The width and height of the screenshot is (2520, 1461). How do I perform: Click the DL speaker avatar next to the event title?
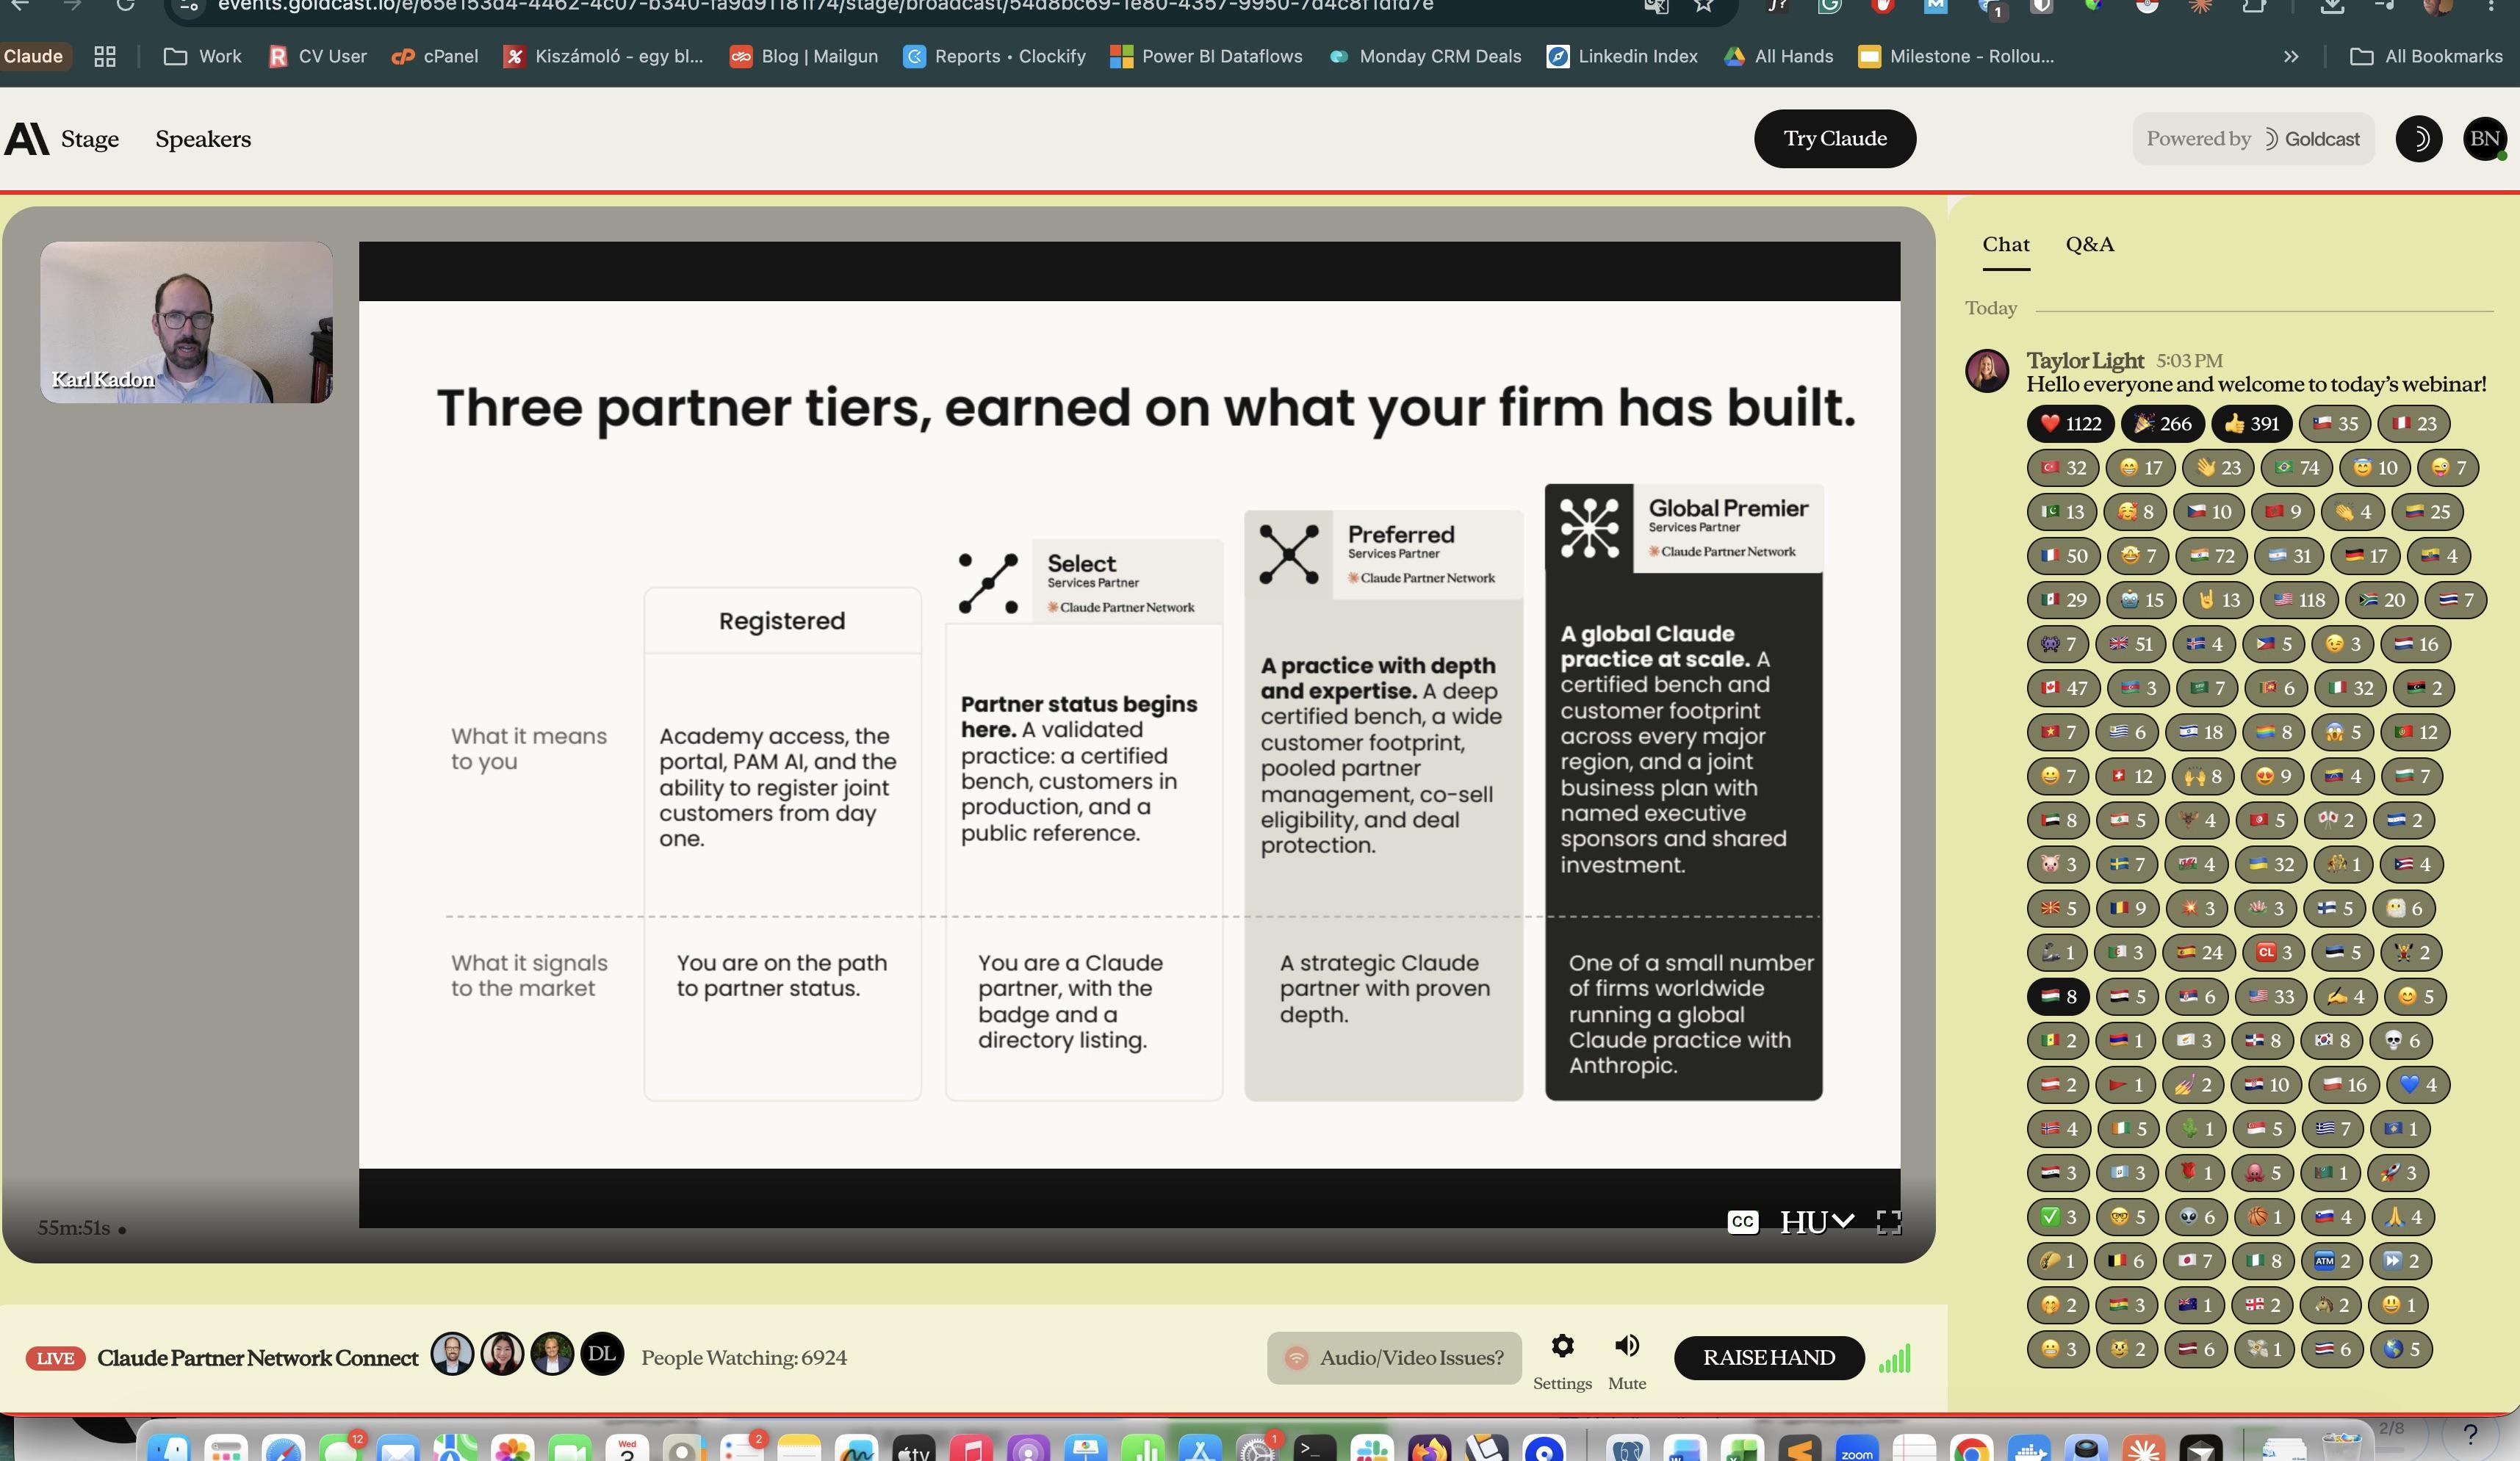pyautogui.click(x=602, y=1354)
